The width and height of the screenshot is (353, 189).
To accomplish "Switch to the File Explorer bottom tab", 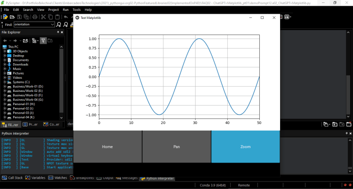I will [x=10, y=124].
